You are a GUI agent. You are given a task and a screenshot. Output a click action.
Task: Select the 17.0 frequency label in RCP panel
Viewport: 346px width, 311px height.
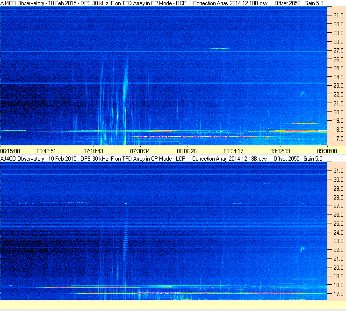coord(339,139)
